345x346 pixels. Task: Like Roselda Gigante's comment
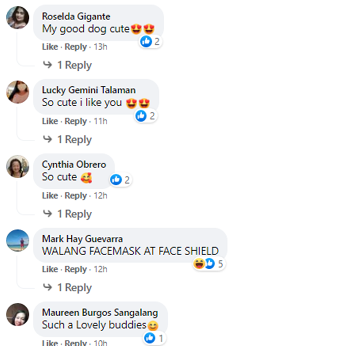[x=50, y=47]
